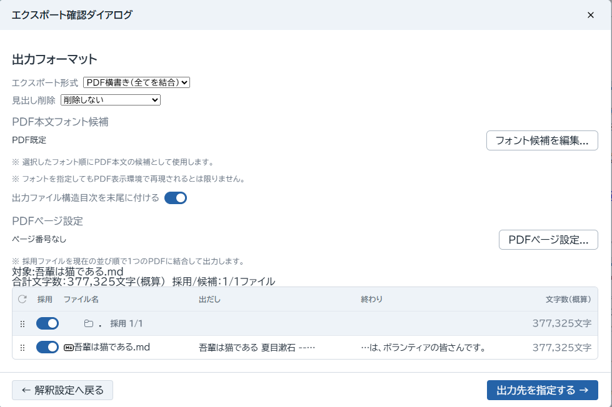
Task: Click ページ番号なし text
Action: click(x=39, y=239)
